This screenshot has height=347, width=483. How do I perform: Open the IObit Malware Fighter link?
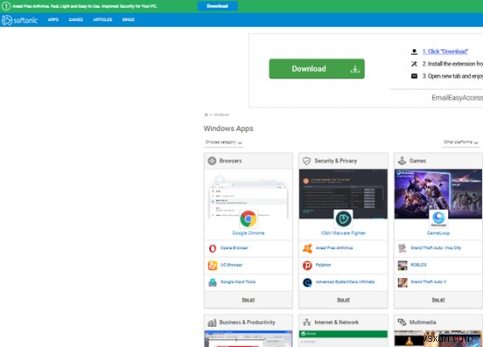click(x=344, y=233)
